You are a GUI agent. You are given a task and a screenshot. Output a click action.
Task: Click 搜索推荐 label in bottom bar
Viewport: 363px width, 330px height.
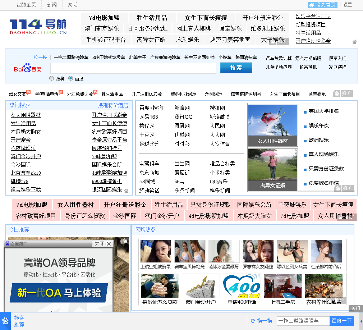[x=19, y=321]
